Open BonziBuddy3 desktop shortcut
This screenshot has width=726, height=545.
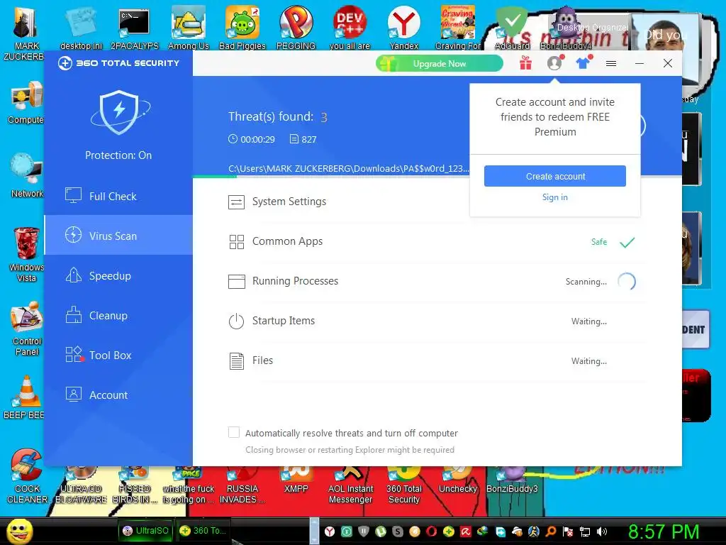512,480
